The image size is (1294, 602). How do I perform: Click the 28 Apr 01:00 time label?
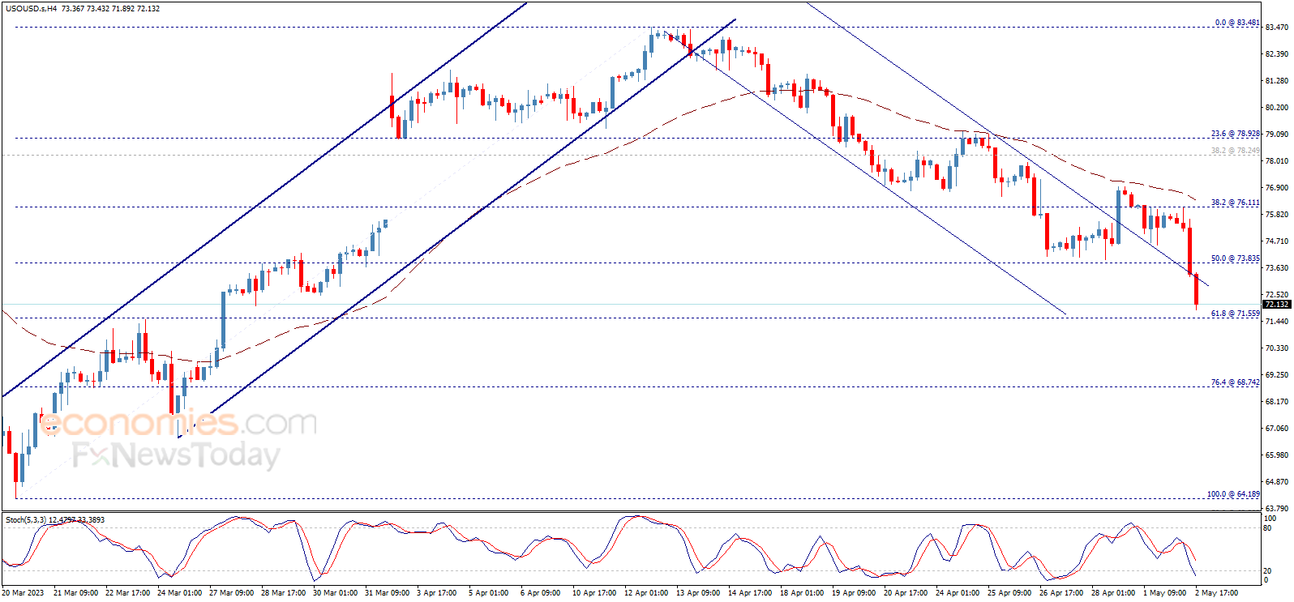point(1113,593)
